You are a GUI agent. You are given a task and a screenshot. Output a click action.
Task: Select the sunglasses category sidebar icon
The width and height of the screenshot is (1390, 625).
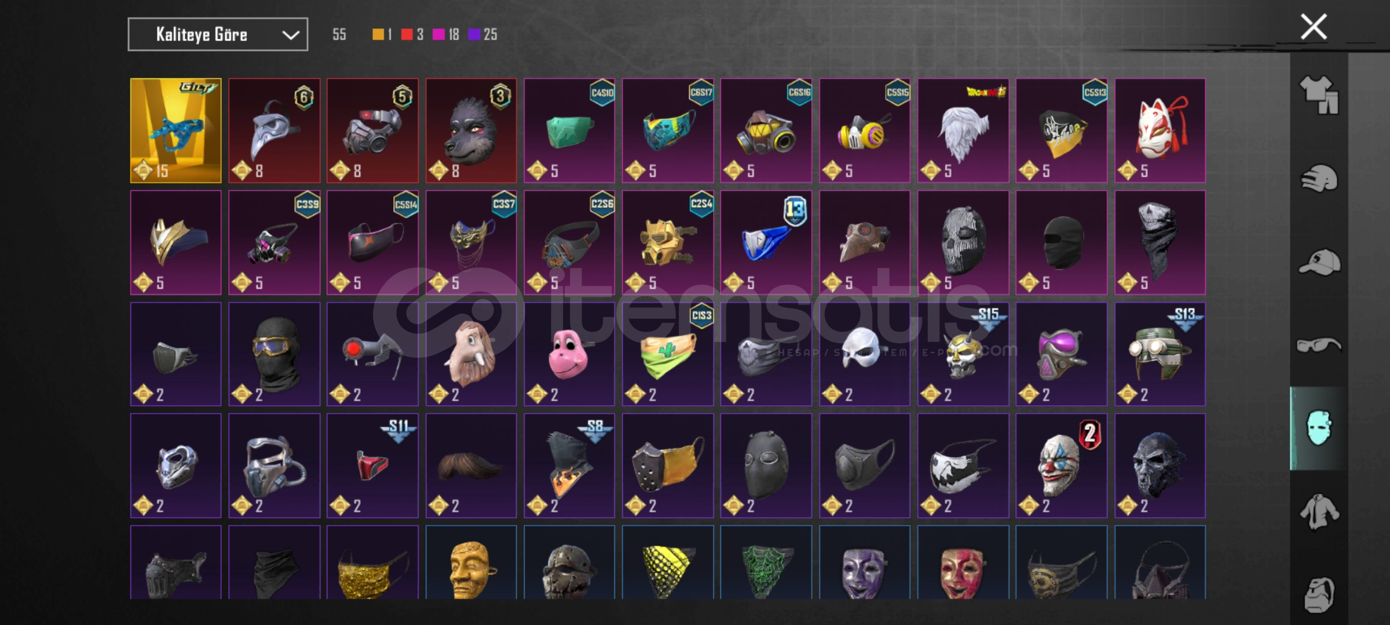pos(1319,345)
